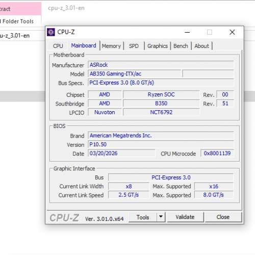Click the Close button at bottom
The image size is (255, 255).
223,217
